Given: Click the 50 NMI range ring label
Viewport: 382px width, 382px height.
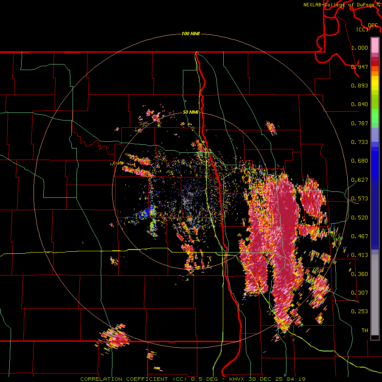Looking at the screenshot, I should click(191, 112).
